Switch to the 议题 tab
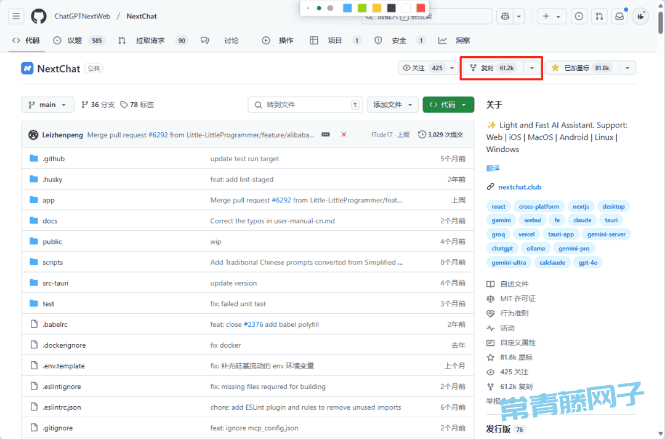 point(79,41)
